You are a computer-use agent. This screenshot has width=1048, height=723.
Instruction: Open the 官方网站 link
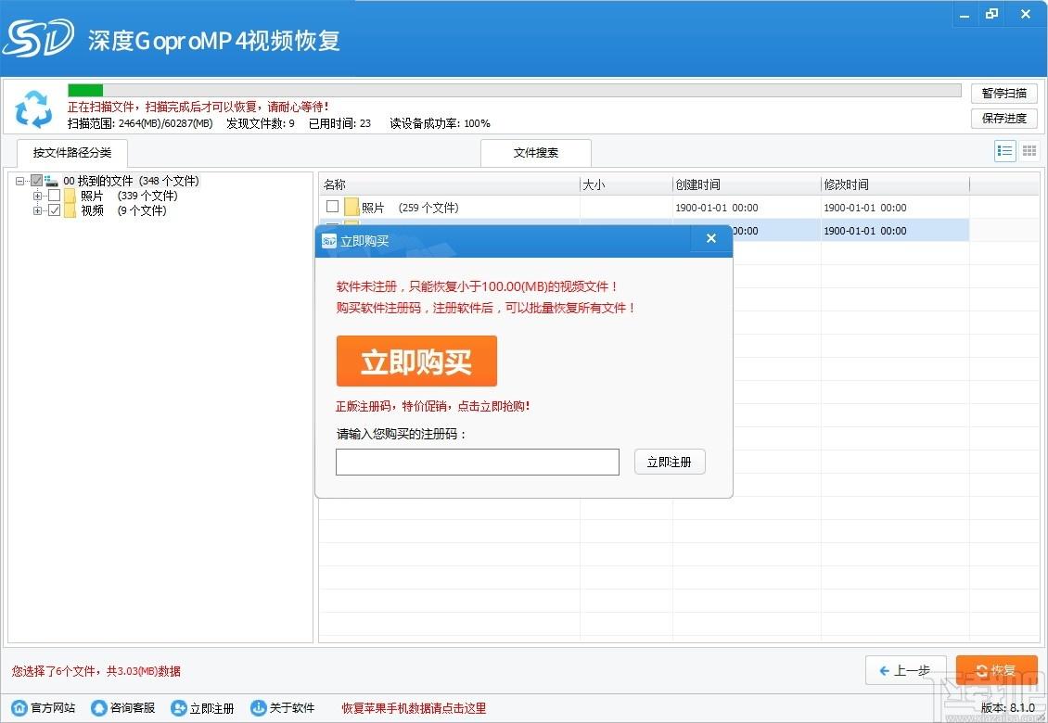pyautogui.click(x=53, y=707)
